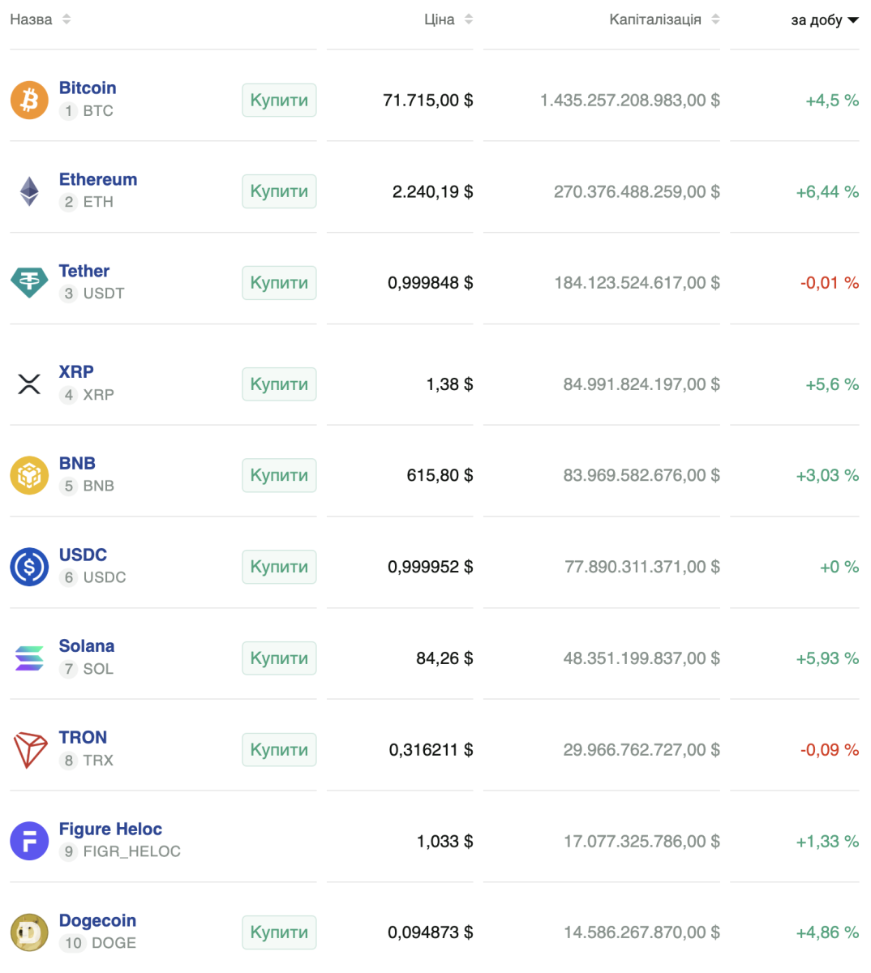Open the 'за добу' period dropdown
The width and height of the screenshot is (871, 973).
tap(824, 20)
